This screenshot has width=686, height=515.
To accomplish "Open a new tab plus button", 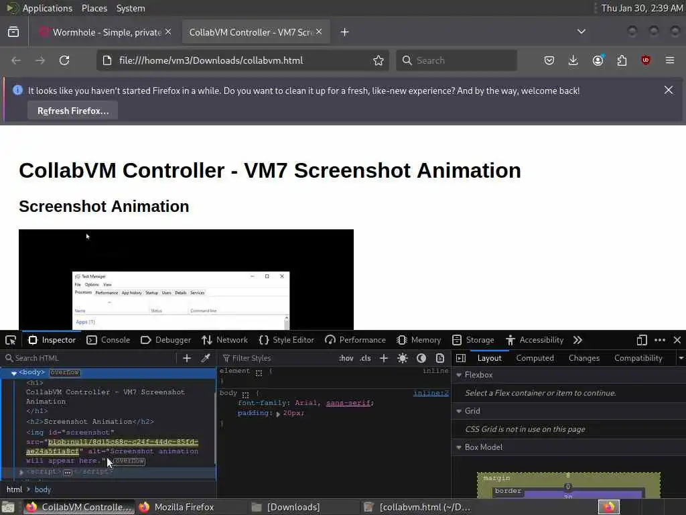I will (345, 32).
